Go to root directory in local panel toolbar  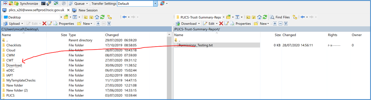point(91,17)
